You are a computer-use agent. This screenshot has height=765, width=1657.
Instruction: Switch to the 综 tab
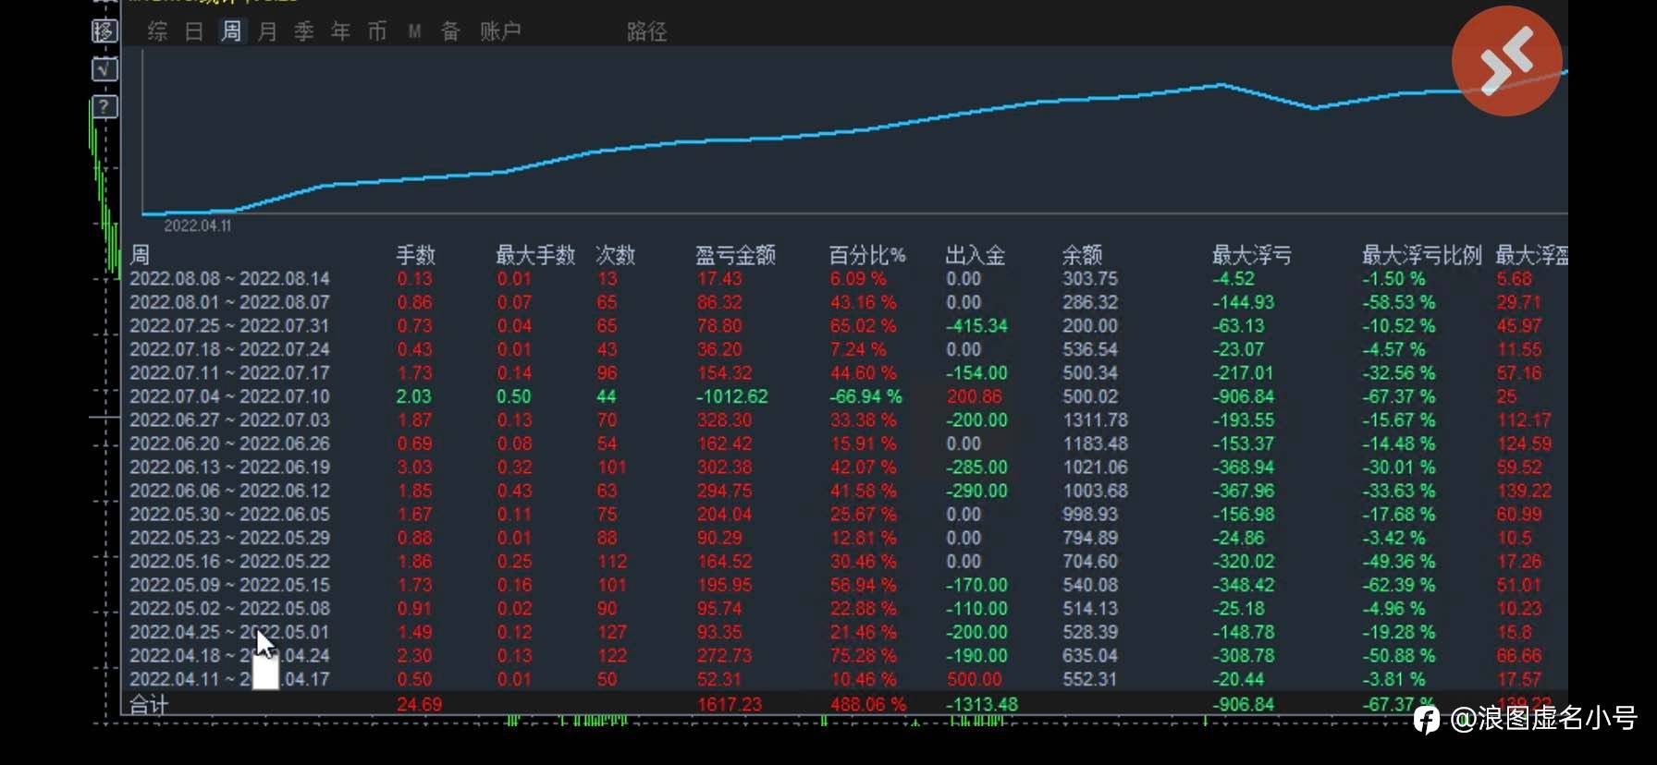157,31
